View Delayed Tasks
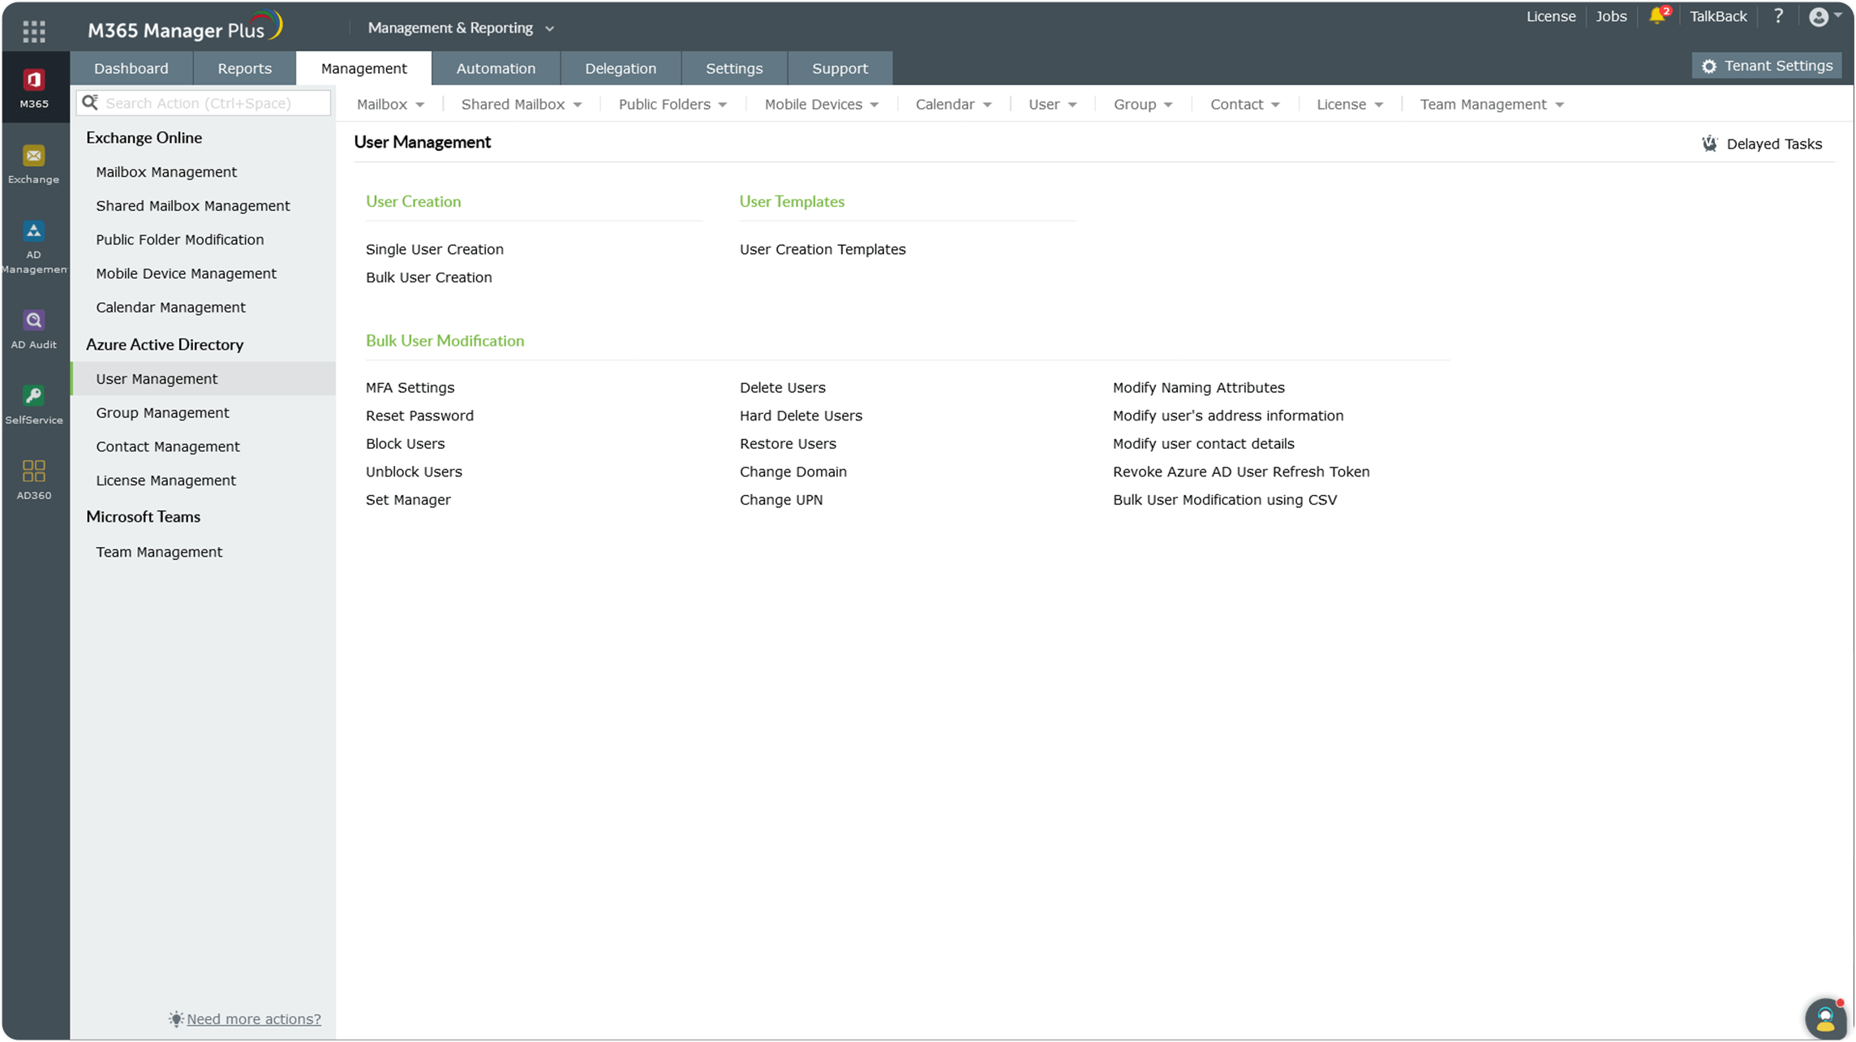Viewport: 1856px width, 1042px height. (1764, 144)
